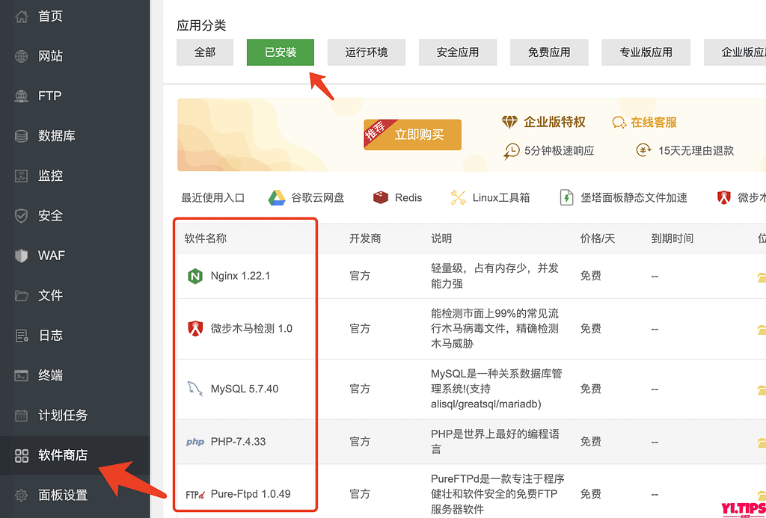Click the PHP logo icon

pos(194,442)
